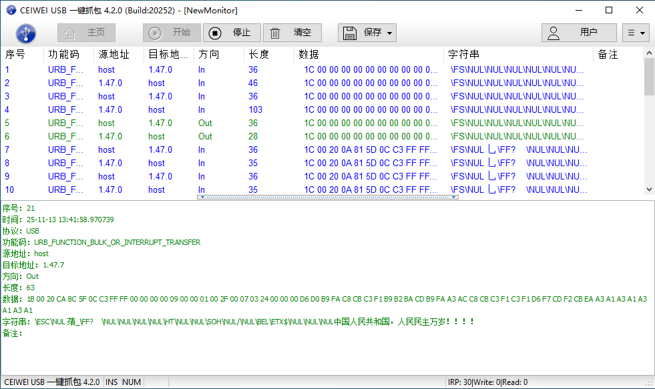Click the 保存 save disk icon

coord(351,33)
